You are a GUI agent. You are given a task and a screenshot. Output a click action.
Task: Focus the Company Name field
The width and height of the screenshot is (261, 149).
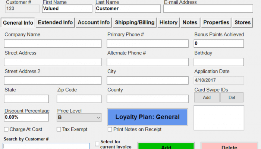point(53,44)
